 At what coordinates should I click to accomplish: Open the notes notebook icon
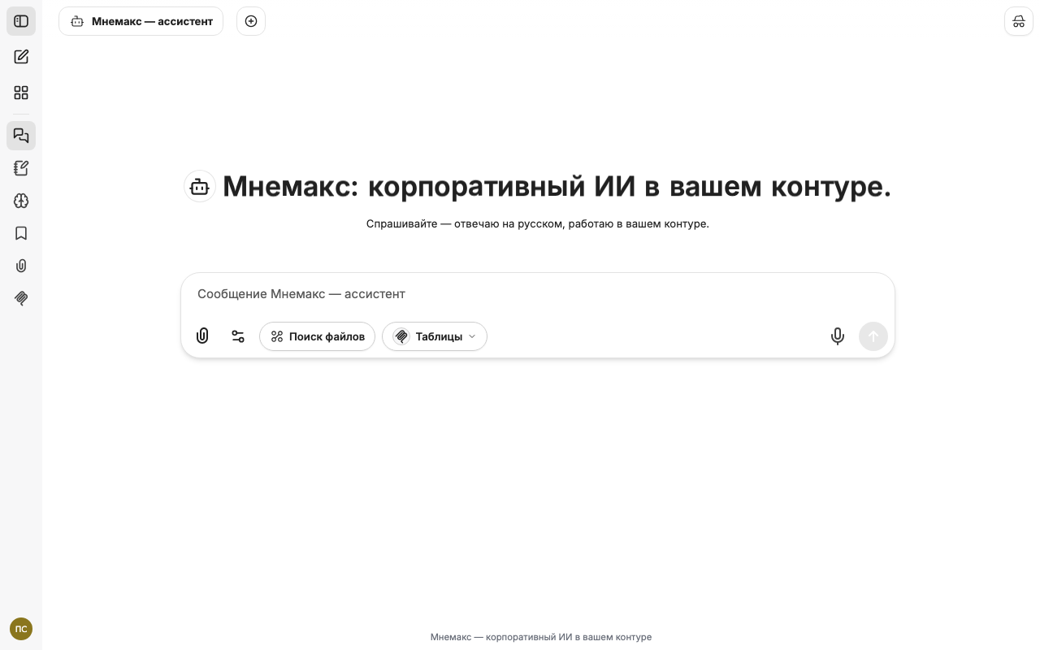21,168
